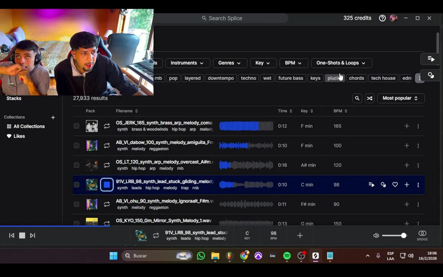443x277 pixels.
Task: Create new collection with plus icon
Action: click(53, 117)
